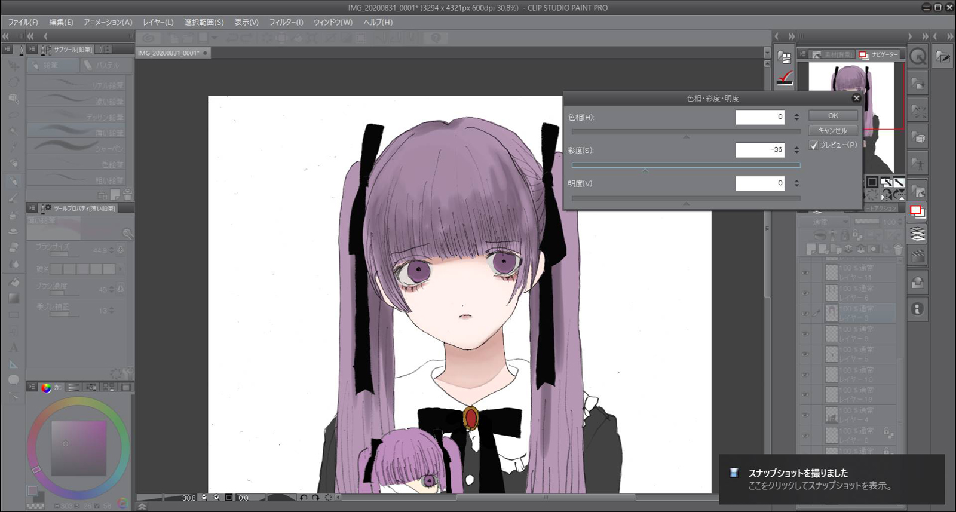Click the 彩度(S) value stepper arrows
Viewport: 956px width, 512px height.
pos(796,150)
